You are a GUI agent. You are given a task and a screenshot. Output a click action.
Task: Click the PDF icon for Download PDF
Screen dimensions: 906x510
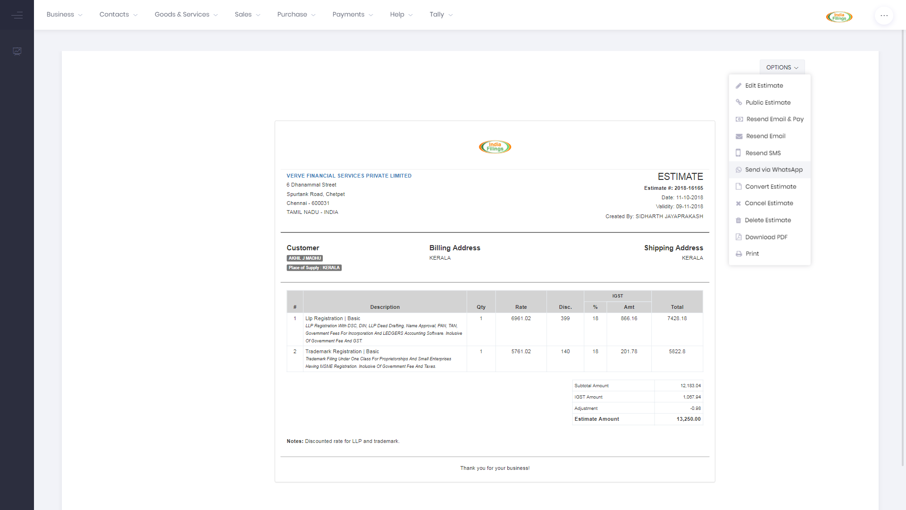(738, 237)
